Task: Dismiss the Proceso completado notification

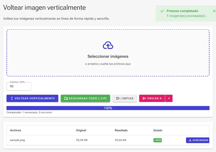Action: pyautogui.click(x=214, y=11)
